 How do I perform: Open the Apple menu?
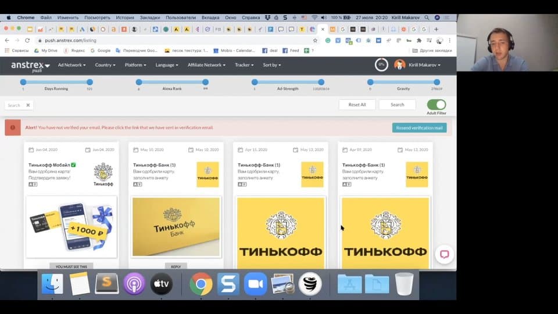pyautogui.click(x=8, y=17)
